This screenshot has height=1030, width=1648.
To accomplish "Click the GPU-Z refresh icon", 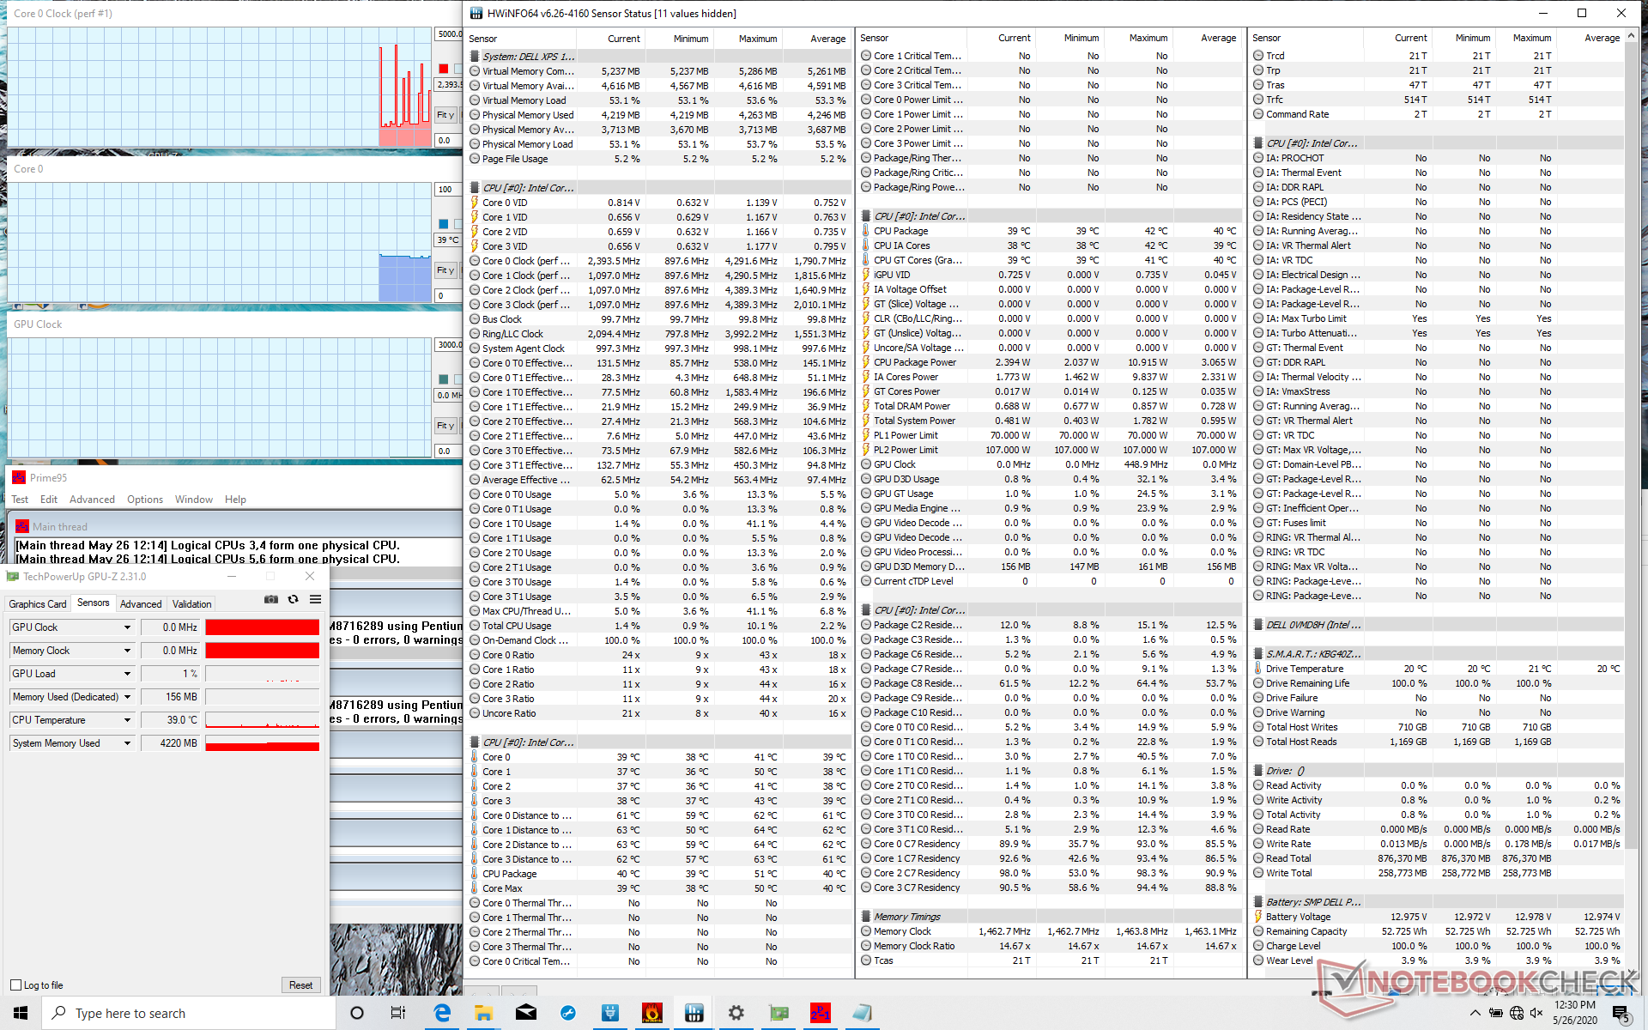I will pos(293,599).
